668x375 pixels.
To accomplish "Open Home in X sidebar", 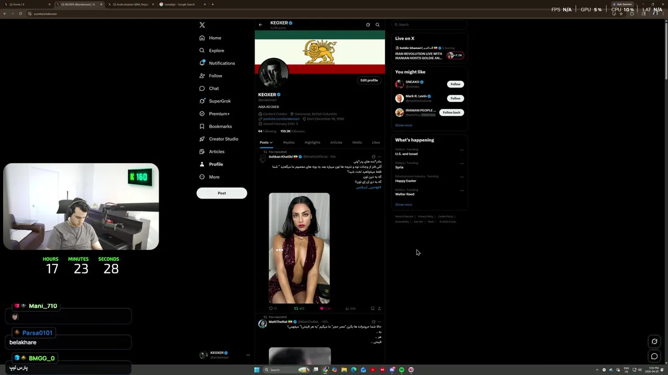I will (x=210, y=38).
